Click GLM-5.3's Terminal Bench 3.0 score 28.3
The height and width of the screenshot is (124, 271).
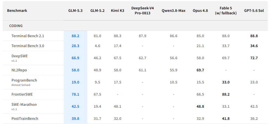(x=75, y=46)
